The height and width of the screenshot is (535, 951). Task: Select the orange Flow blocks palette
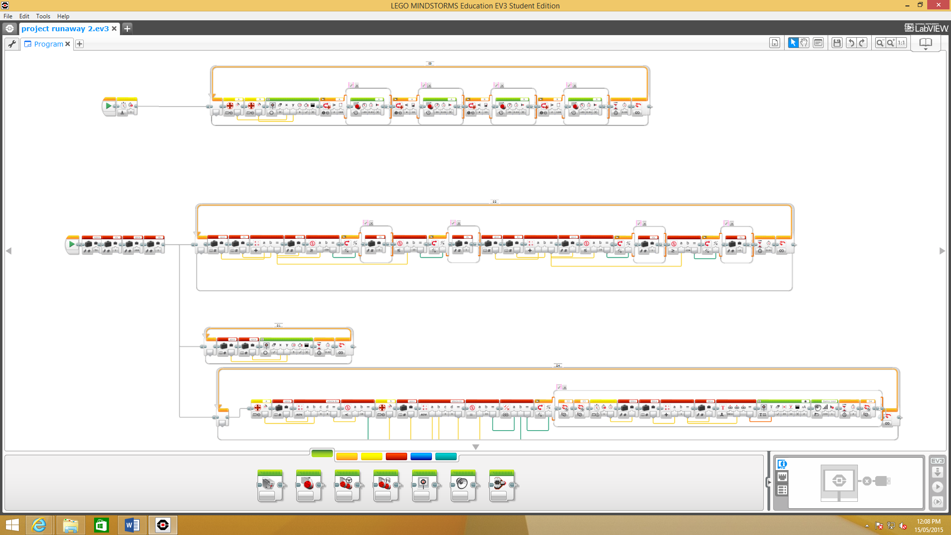pos(347,456)
